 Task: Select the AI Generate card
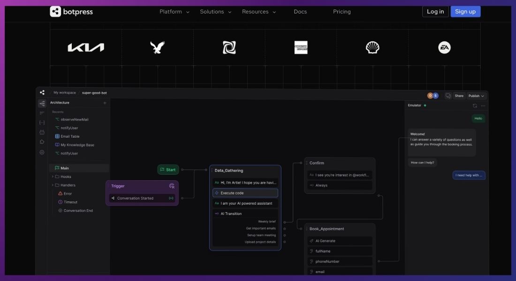tap(340, 241)
